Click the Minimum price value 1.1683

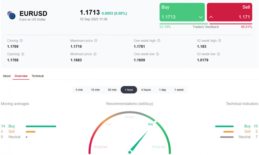(76, 60)
